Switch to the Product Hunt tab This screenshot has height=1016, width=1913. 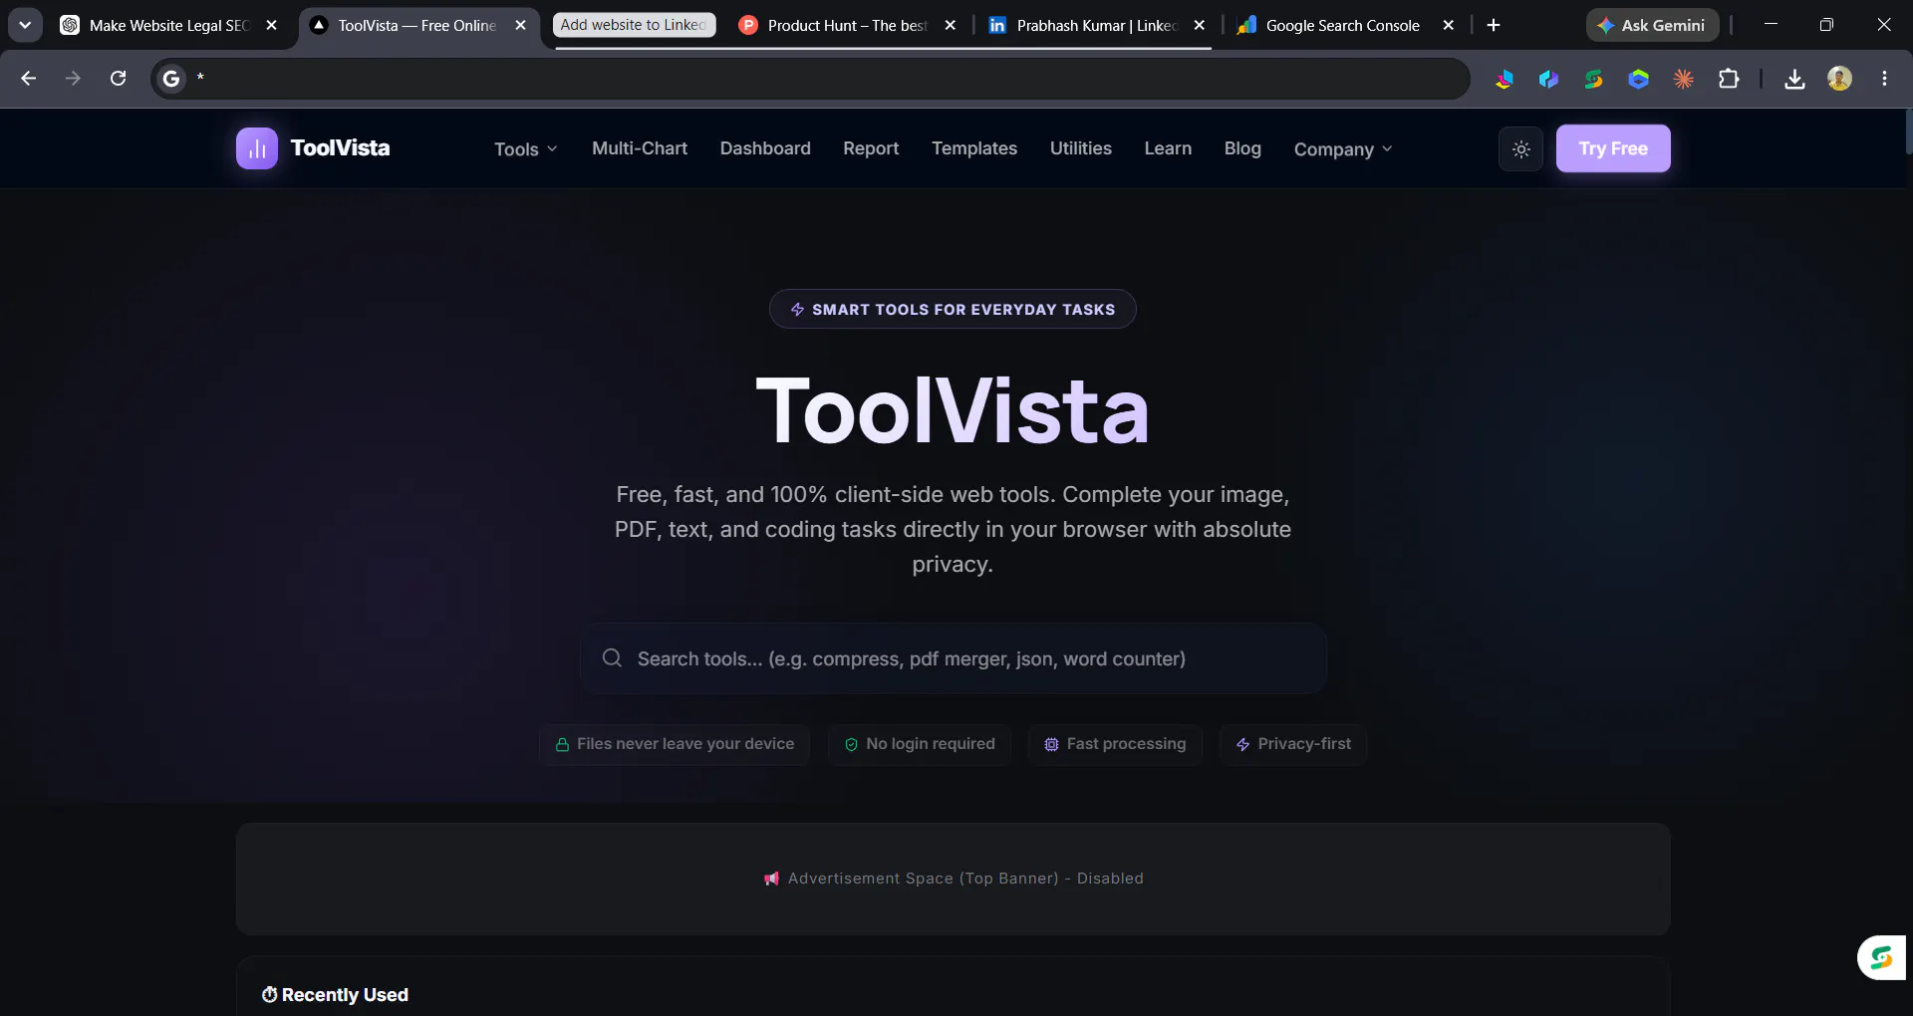tap(847, 25)
